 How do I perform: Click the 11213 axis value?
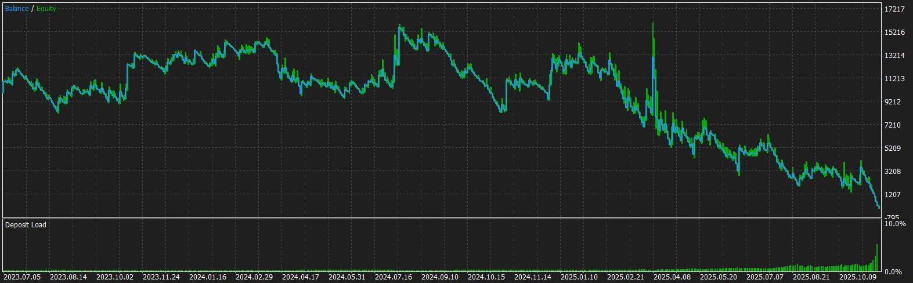click(894, 79)
